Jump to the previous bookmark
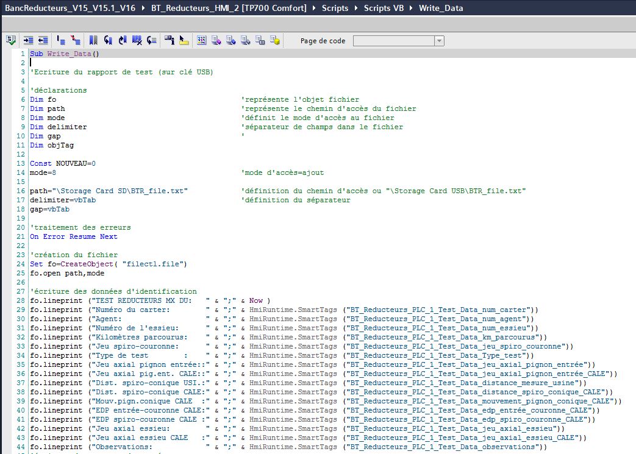 click(123, 41)
